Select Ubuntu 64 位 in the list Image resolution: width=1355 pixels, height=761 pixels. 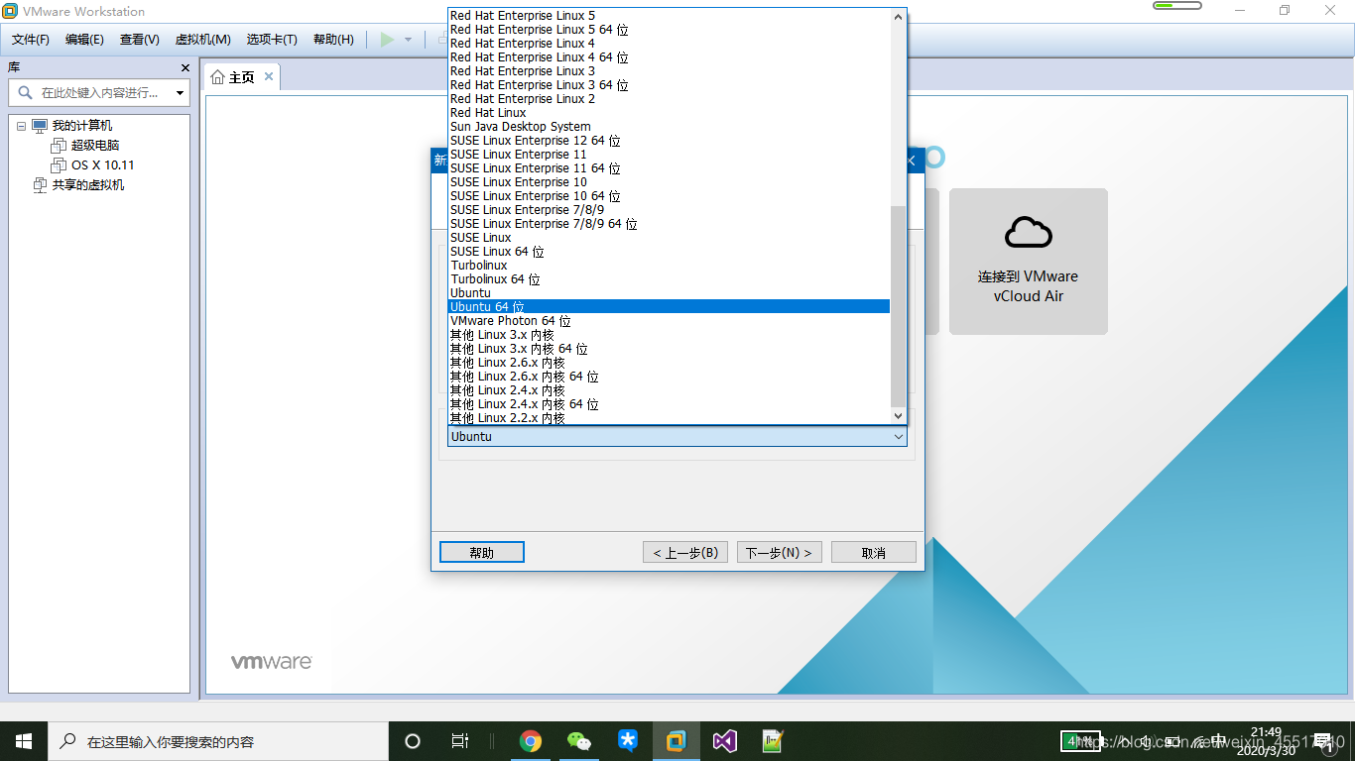(669, 307)
